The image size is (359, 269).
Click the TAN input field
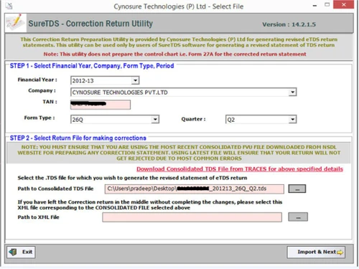click(x=101, y=105)
